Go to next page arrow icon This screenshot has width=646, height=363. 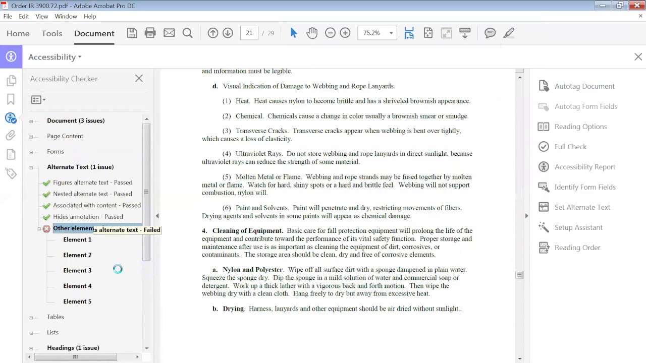tap(228, 33)
